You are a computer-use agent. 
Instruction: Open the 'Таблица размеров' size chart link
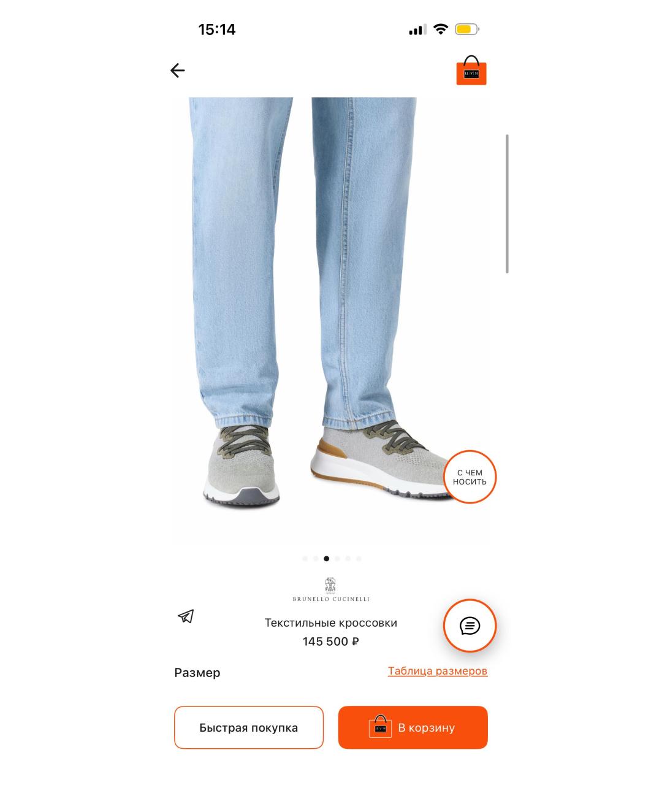438,671
